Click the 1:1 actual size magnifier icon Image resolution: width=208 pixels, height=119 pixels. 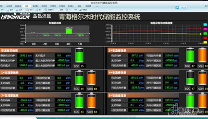coord(67,10)
